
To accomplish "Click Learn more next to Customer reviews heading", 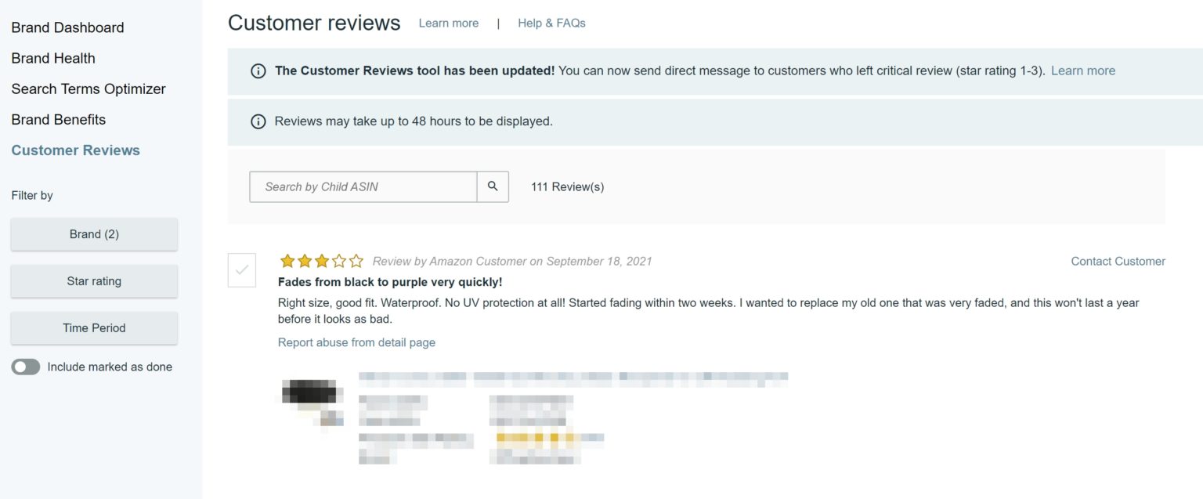I will click(448, 23).
